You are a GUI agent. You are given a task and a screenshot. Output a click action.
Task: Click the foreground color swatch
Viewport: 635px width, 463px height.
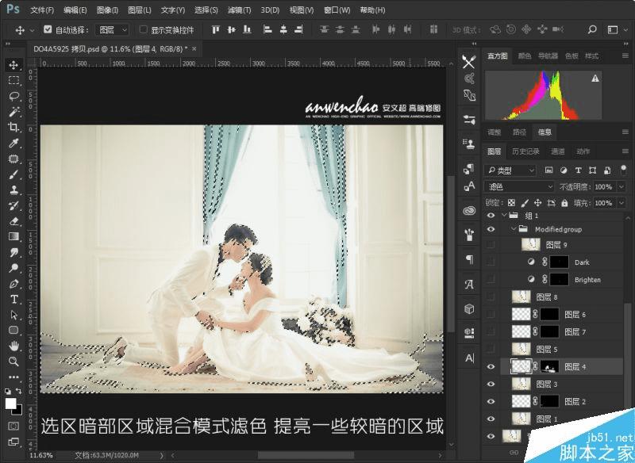point(10,404)
